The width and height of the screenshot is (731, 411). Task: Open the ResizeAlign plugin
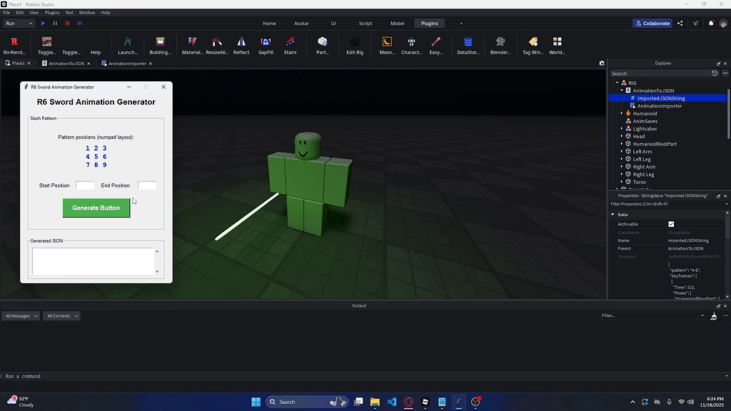point(217,44)
